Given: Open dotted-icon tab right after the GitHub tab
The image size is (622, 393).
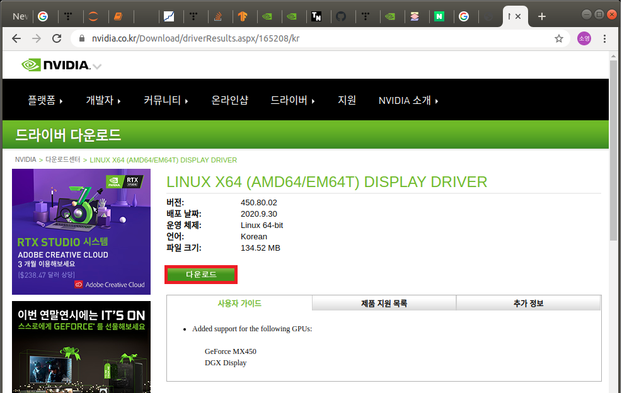Looking at the screenshot, I should 366,16.
